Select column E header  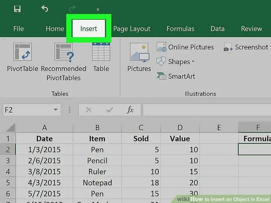(219, 128)
